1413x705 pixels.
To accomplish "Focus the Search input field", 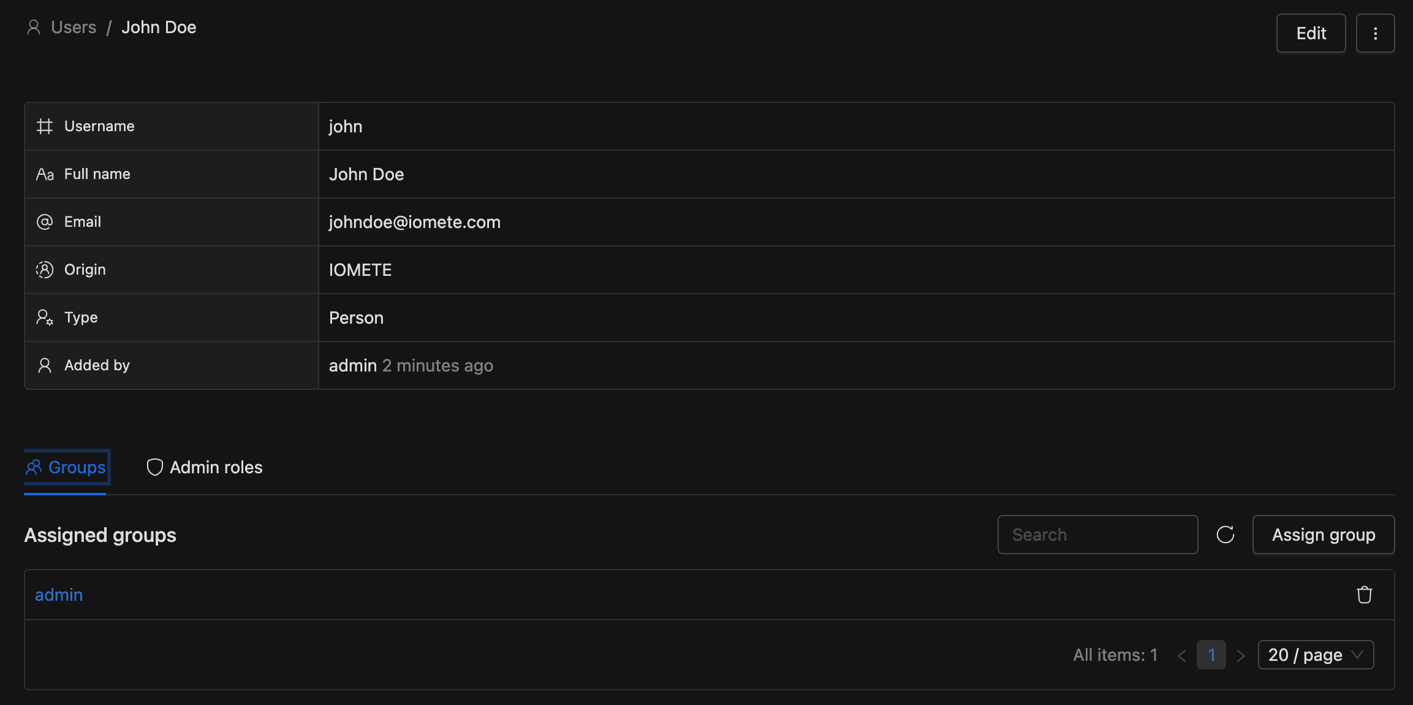I will (1097, 535).
